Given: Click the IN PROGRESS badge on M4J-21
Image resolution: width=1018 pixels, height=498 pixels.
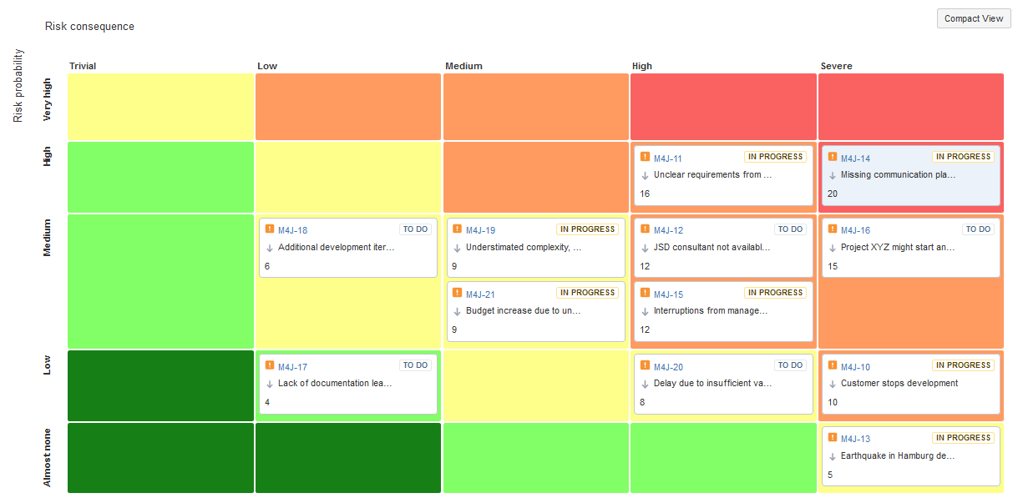Looking at the screenshot, I should point(587,293).
